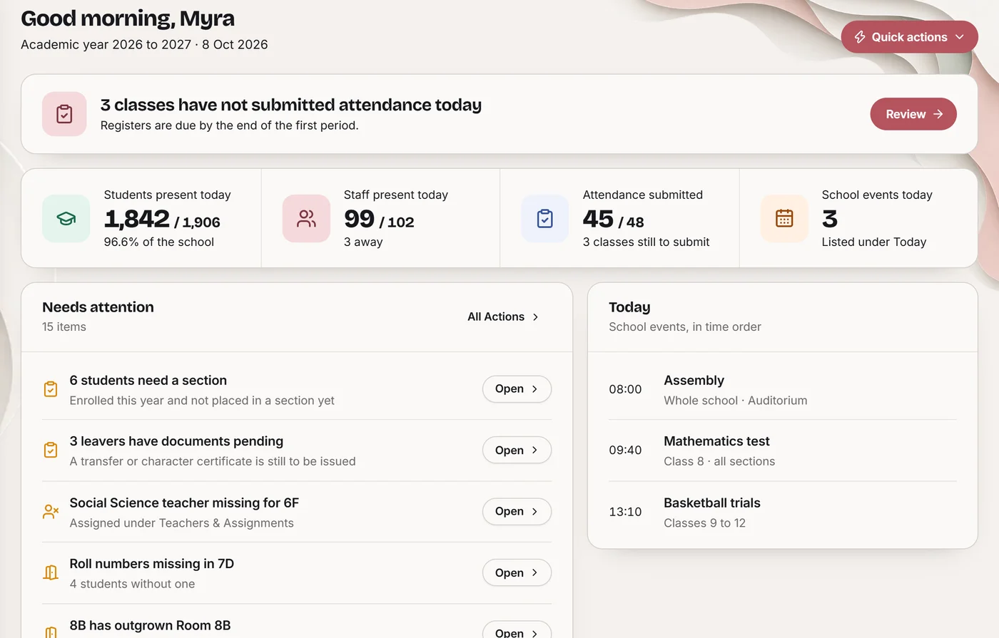This screenshot has height=638, width=999.
Task: Open the 3 leavers documents pending item
Action: tap(517, 451)
